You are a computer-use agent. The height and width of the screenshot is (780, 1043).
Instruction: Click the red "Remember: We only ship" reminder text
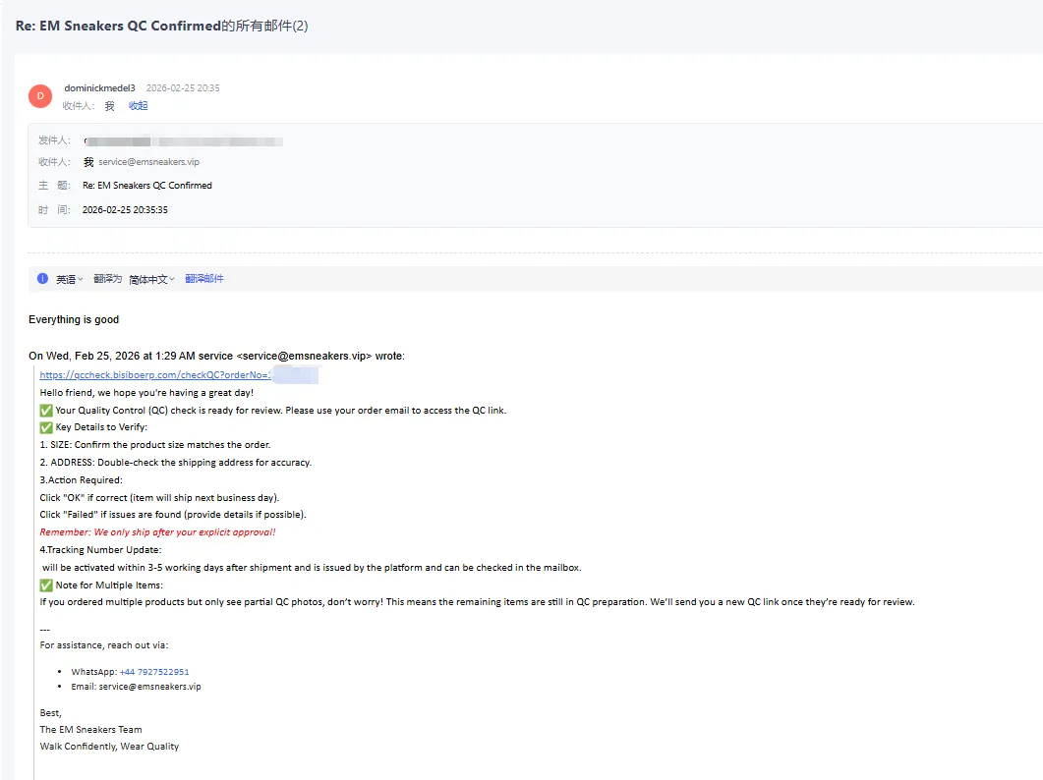coord(157,531)
